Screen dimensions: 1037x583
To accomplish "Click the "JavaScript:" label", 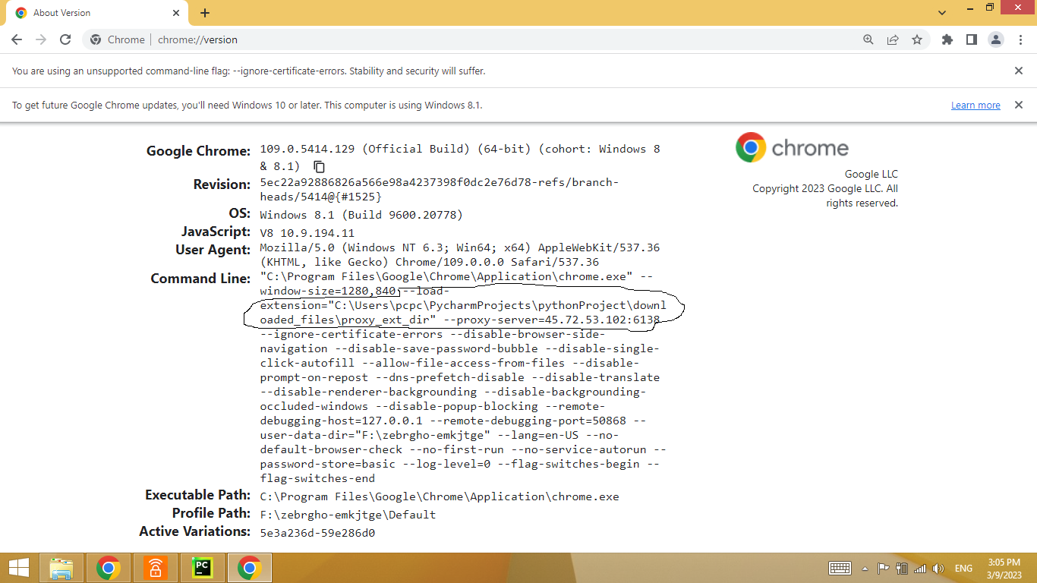I will coord(216,232).
